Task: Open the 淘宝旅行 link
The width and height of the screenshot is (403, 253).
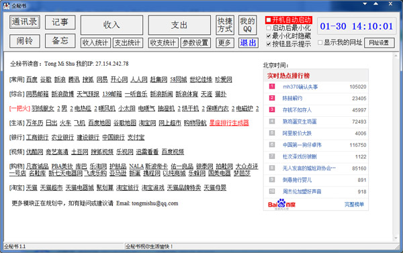Action: point(128,188)
